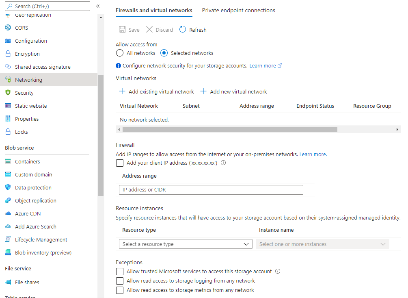Click the plus icon for new virtual network
Viewport: 408px width, 298px height.
(x=203, y=91)
